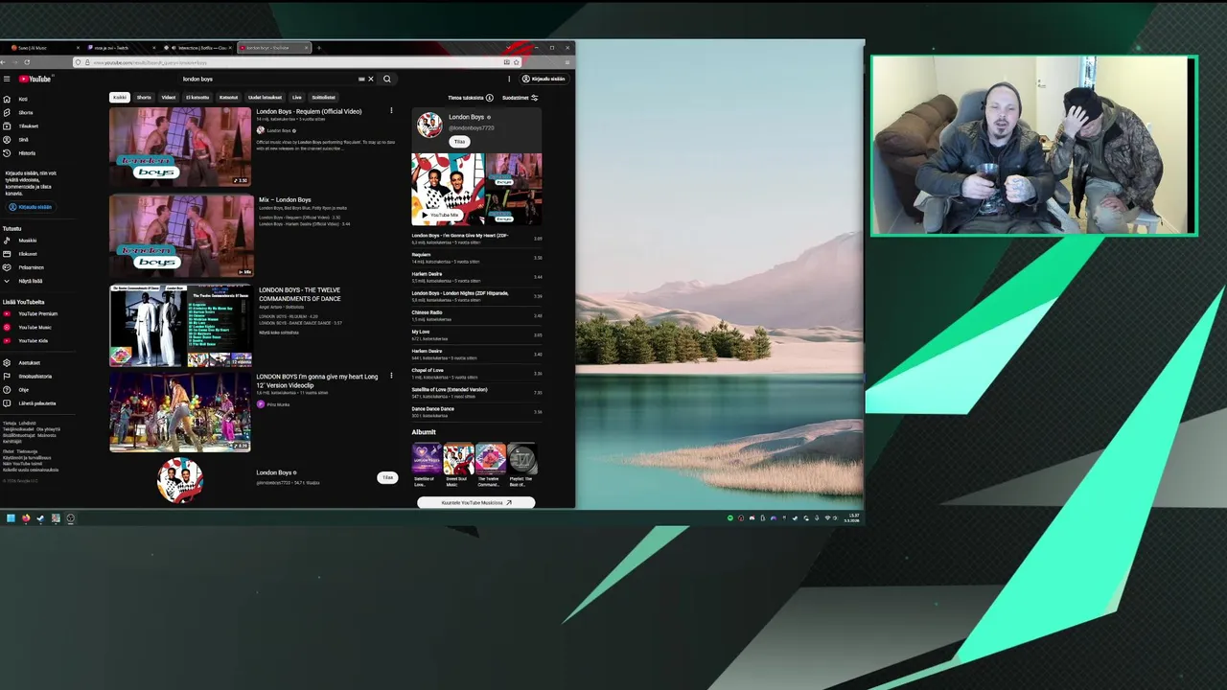Click Näytä koko soittolista link
The image size is (1227, 690).
tap(279, 333)
